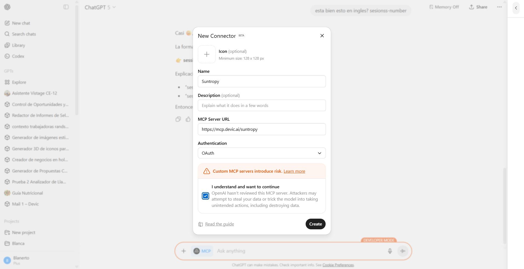
Task: Click the Suntropy name input field
Action: (x=262, y=81)
